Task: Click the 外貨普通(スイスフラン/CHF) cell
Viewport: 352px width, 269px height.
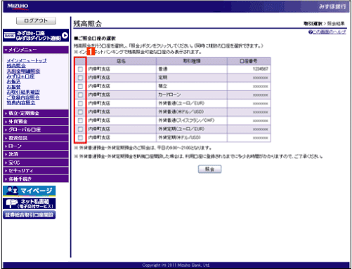Action: (192, 120)
